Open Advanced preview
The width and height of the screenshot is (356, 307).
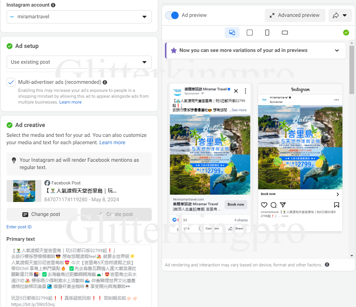pyautogui.click(x=295, y=15)
